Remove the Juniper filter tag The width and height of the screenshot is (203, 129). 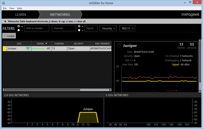click(x=4, y=36)
